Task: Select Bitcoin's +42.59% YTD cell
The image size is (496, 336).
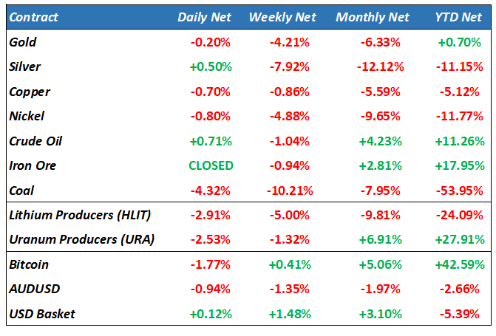Action: point(461,264)
